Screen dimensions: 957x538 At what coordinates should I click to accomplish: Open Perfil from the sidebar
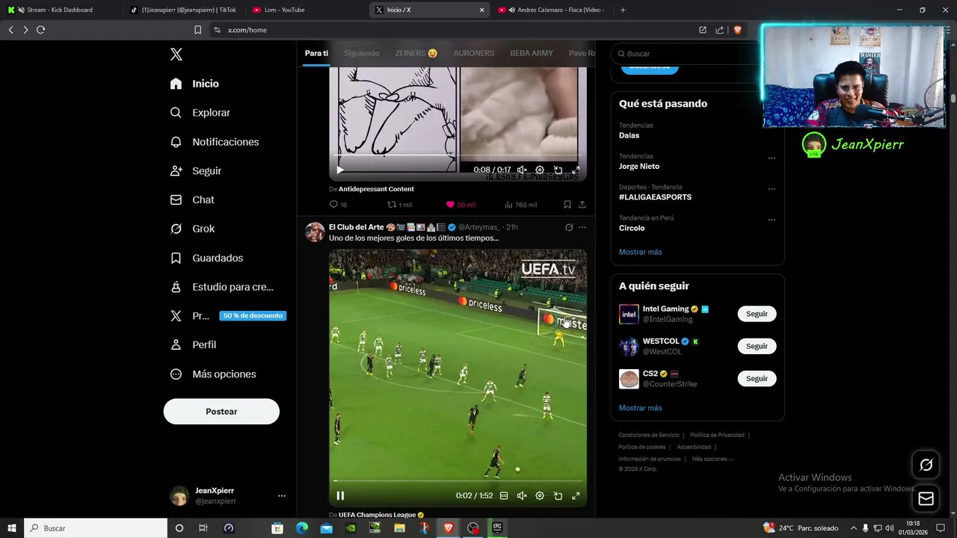point(193,345)
